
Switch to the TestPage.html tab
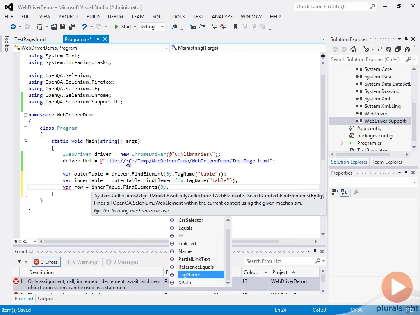30,39
